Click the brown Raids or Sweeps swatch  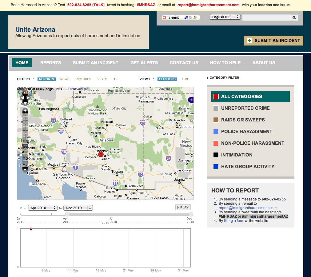(x=216, y=120)
